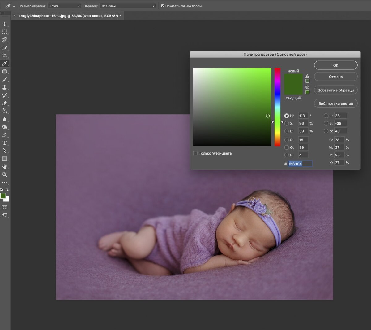Select the Horizontal Type tool
Viewport: 371px width, 330px height.
tap(5, 143)
